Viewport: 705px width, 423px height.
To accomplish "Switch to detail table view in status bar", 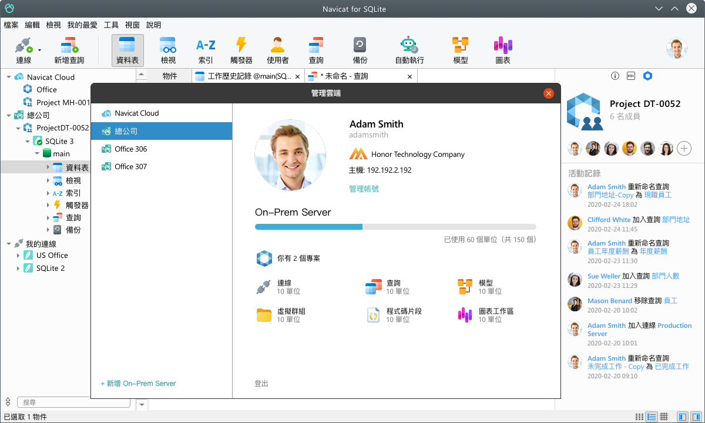I will click(x=664, y=417).
